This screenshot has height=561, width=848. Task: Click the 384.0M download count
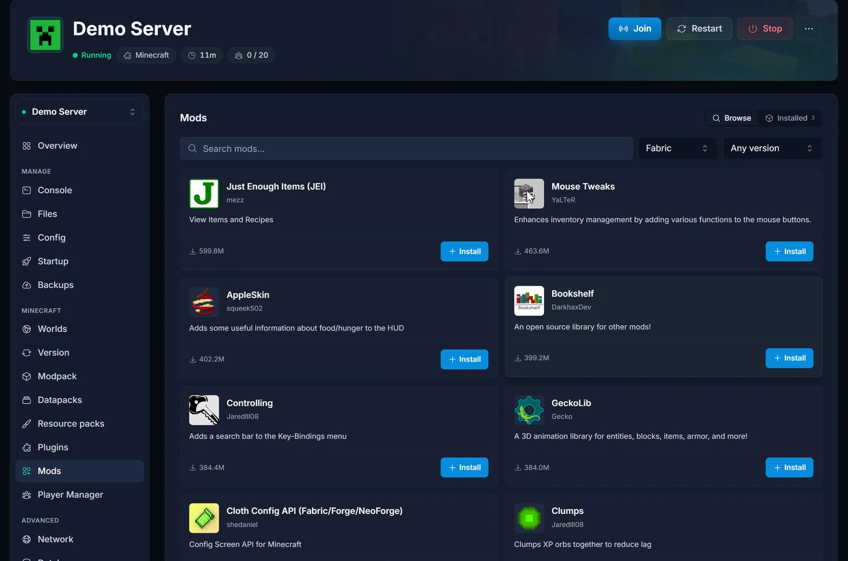(532, 467)
